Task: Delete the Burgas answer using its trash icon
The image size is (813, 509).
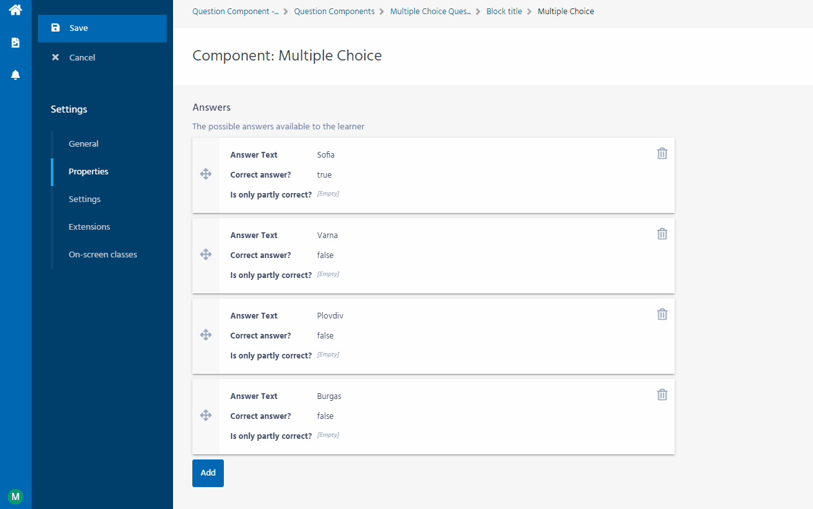Action: tap(662, 394)
